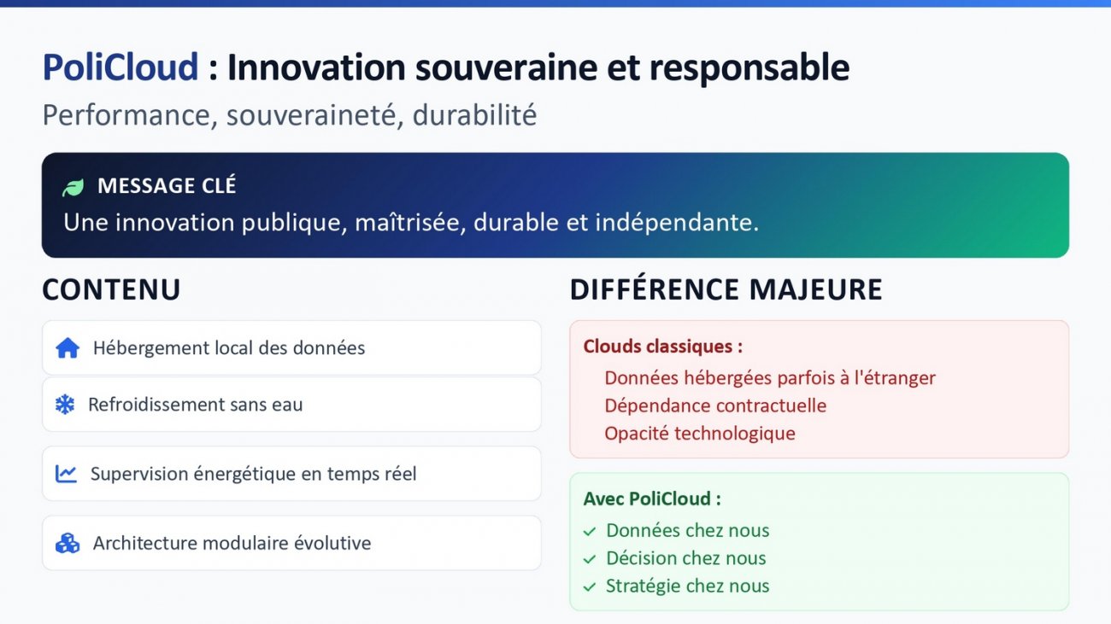
Task: Click the gradient MESSAGE CLÉ banner
Action: point(555,205)
